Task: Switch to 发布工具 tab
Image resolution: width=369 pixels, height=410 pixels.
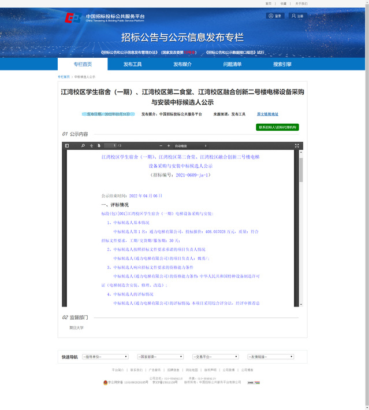Action: (132, 64)
